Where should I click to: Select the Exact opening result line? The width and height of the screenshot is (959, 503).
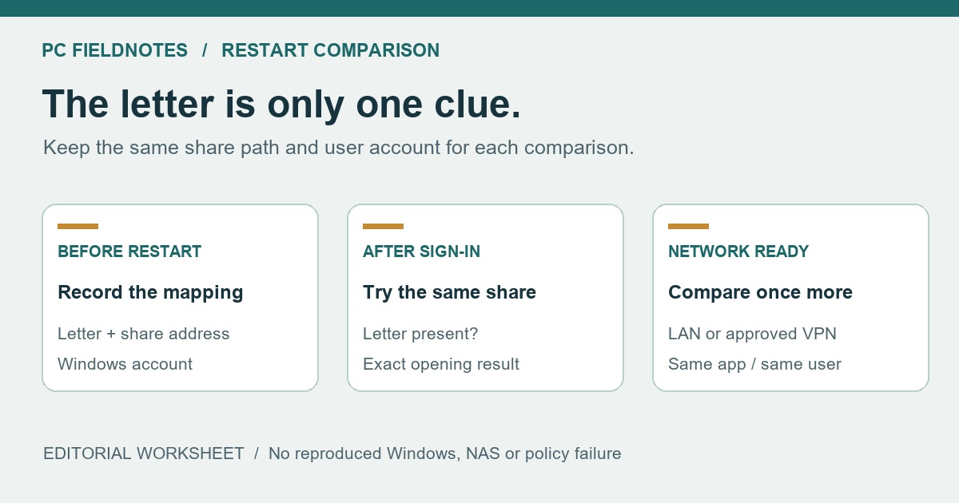click(441, 364)
